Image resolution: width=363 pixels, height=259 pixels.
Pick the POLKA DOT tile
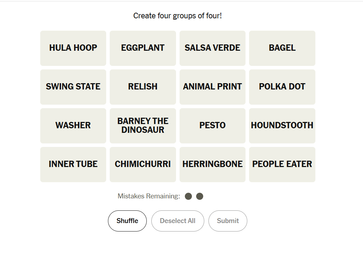point(282,87)
